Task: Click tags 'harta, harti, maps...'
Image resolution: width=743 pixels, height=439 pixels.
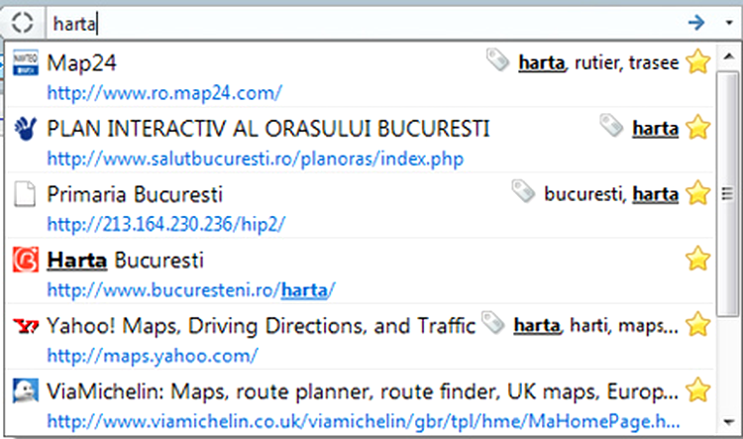Action: (x=596, y=326)
